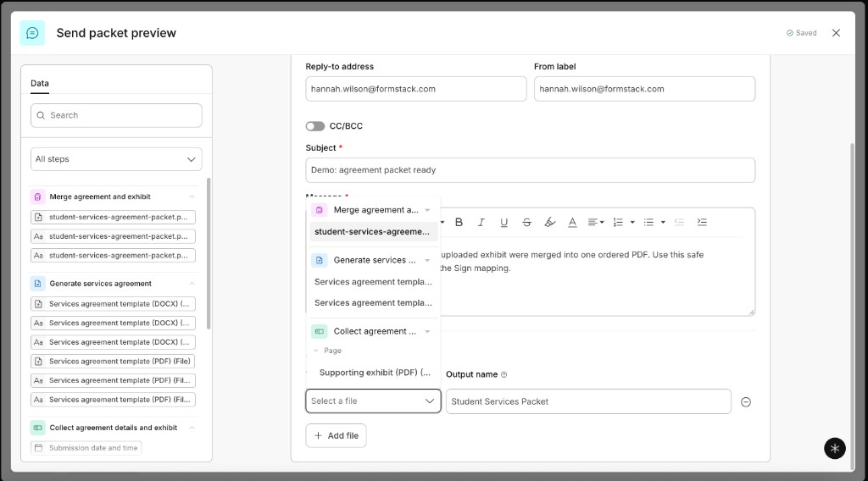Open bulleted list style arrow
The image size is (868, 481).
663,222
